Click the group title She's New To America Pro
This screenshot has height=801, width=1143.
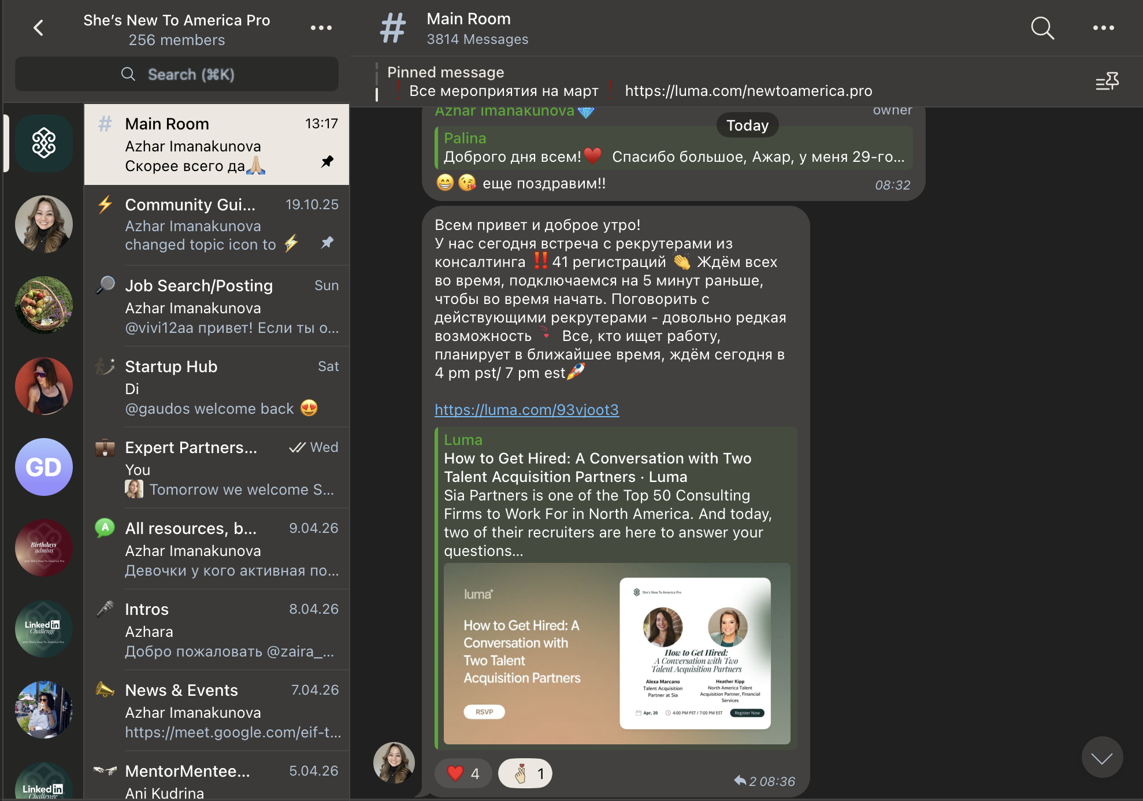pos(176,20)
